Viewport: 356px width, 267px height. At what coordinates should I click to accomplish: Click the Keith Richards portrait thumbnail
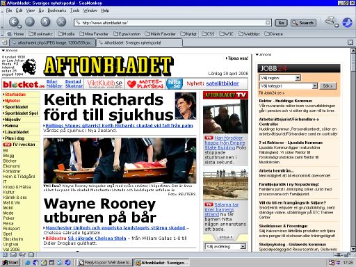point(186,106)
